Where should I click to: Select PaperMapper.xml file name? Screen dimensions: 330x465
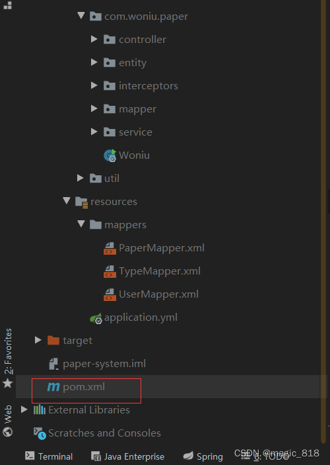coord(162,248)
